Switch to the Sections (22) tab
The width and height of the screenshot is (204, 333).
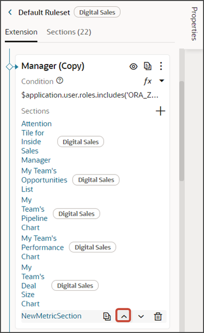[69, 32]
